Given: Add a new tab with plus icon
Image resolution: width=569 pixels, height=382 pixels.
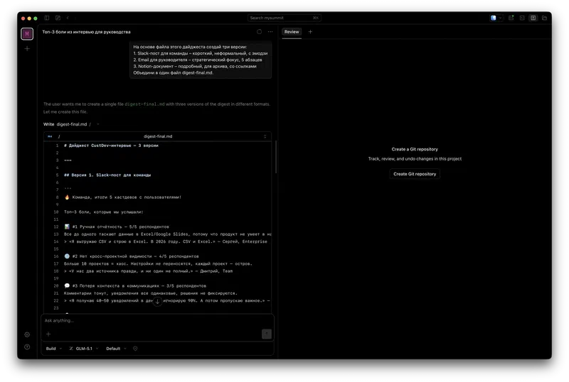Looking at the screenshot, I should [x=310, y=32].
